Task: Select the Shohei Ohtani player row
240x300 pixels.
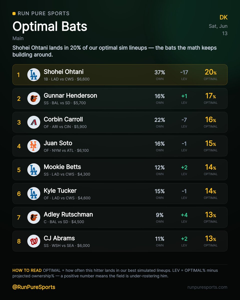Action: point(120,75)
